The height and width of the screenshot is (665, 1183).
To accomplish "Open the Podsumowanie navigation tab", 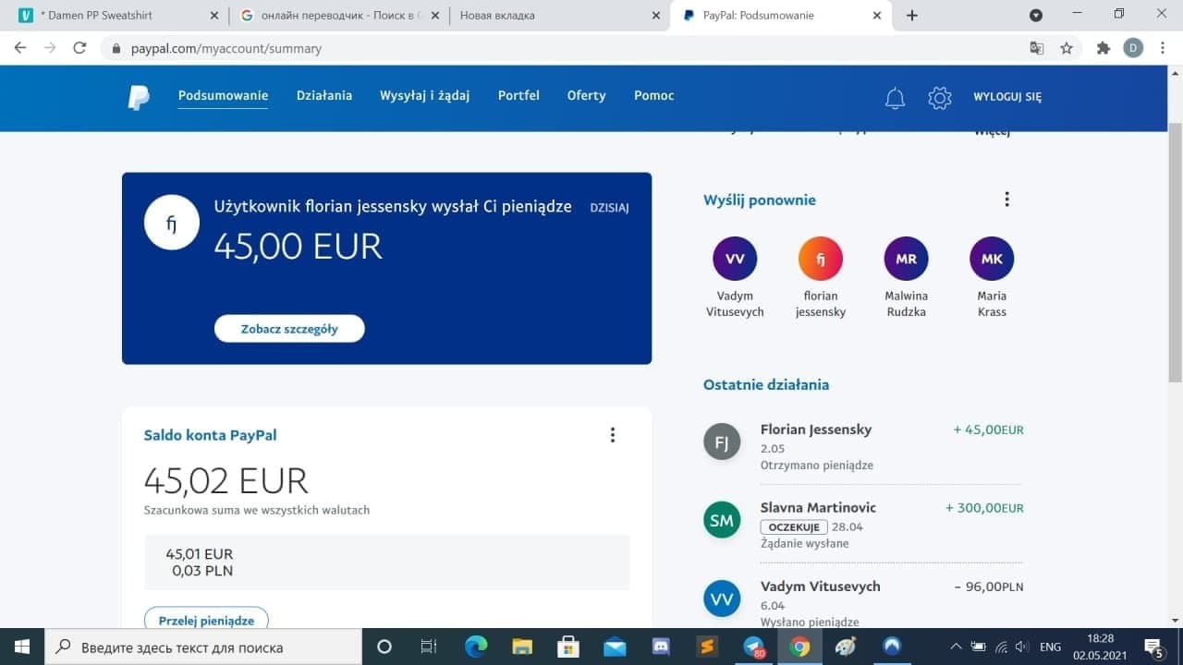I will (223, 96).
